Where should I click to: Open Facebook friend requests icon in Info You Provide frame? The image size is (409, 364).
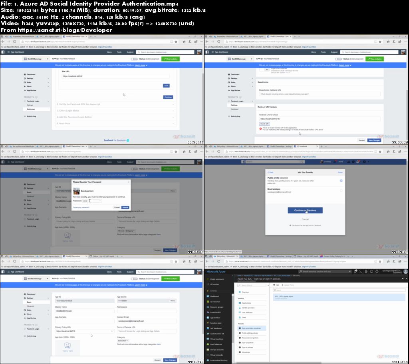[x=349, y=162]
